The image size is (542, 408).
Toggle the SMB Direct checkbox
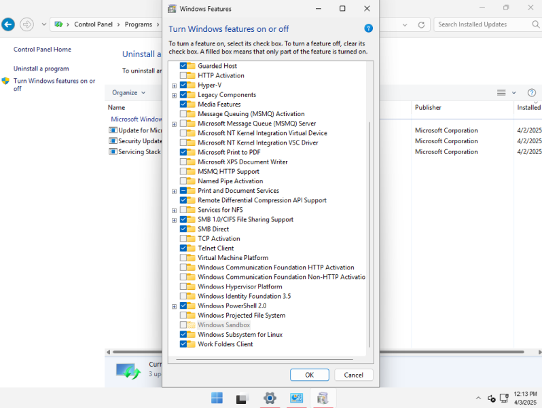(x=183, y=229)
